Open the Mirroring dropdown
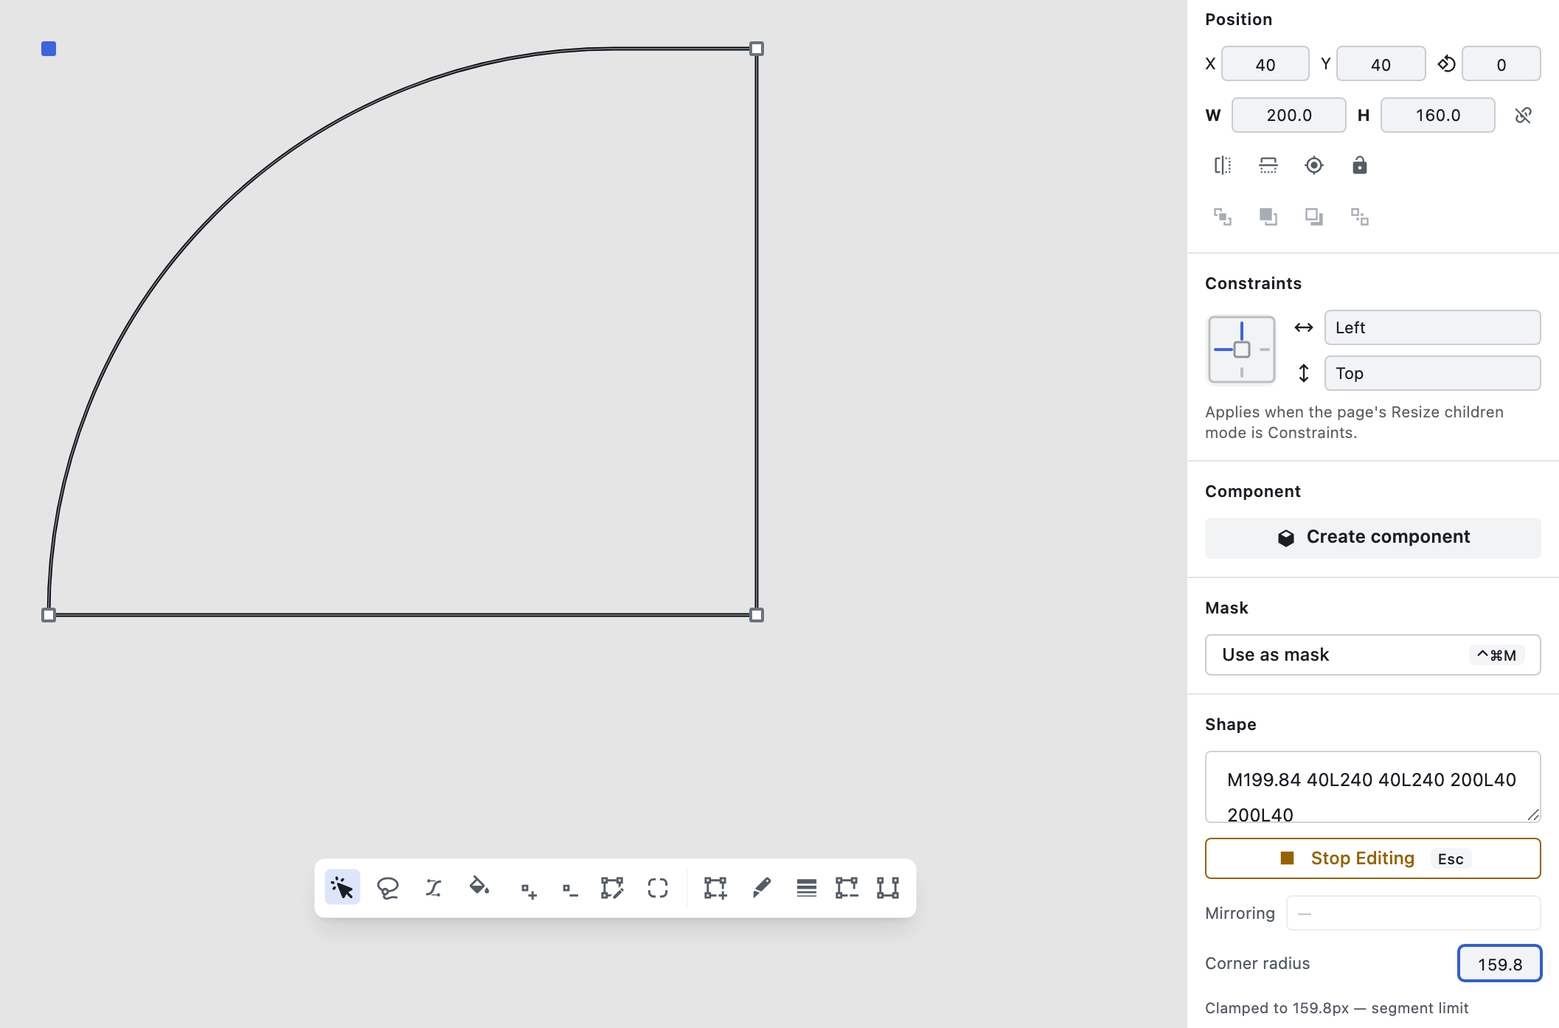1559x1028 pixels. [x=1413, y=914]
